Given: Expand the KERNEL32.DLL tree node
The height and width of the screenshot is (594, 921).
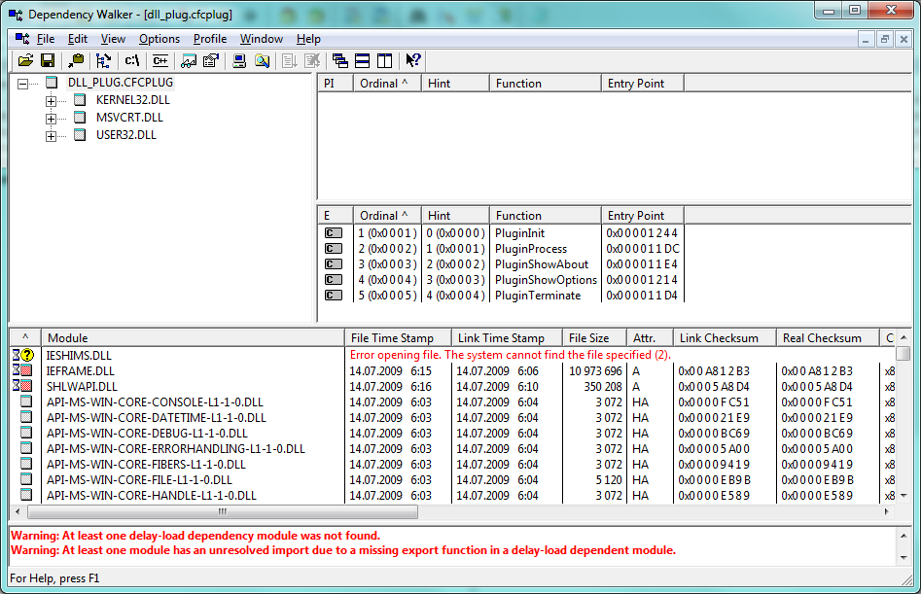Looking at the screenshot, I should 51,101.
